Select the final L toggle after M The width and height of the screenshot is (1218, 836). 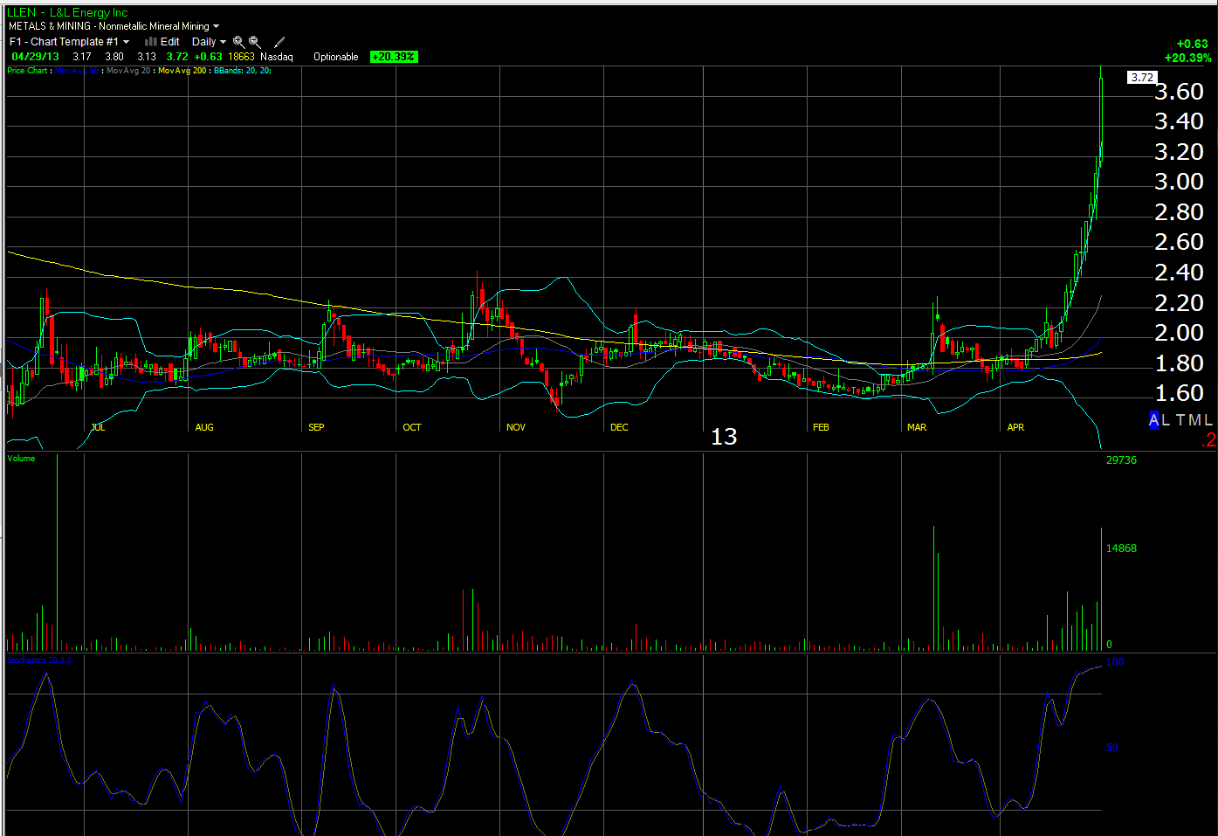click(1208, 420)
